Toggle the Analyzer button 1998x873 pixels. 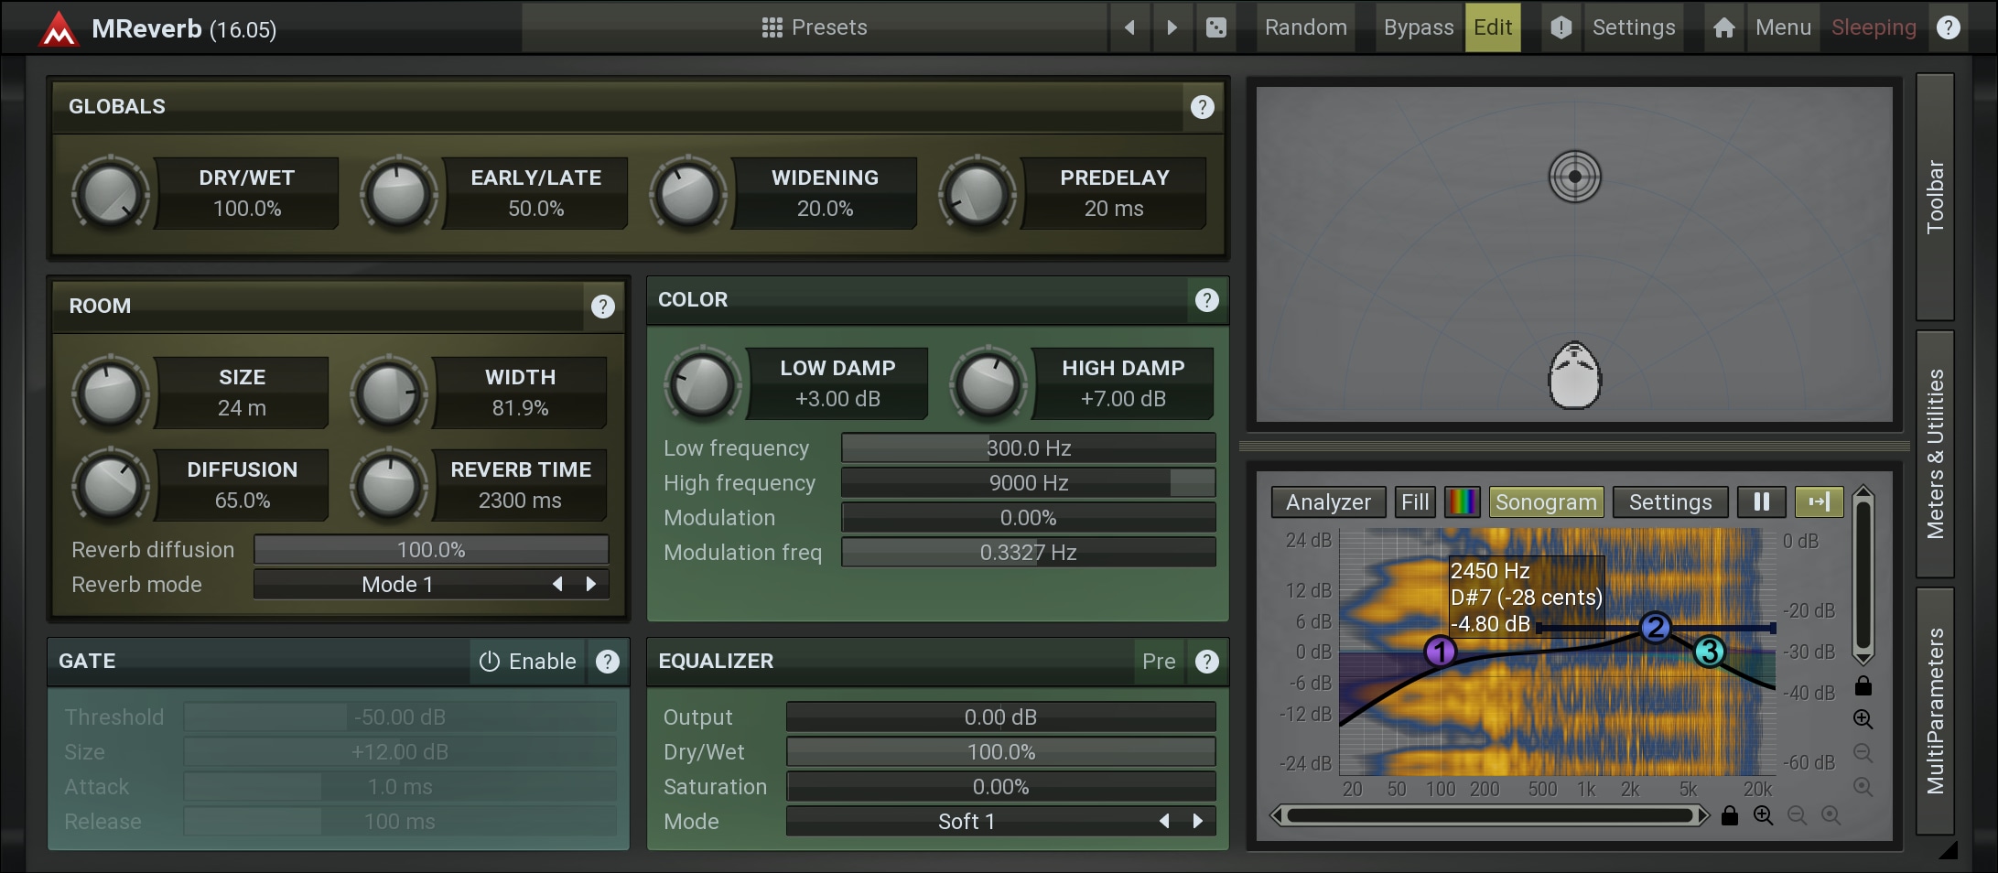point(1328,501)
